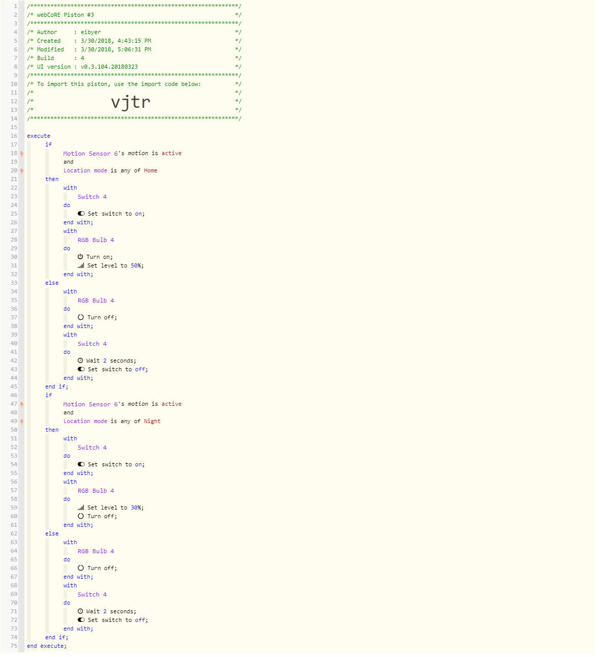Screen dimensions: 599x657
Task: Click the circle icon on line 66
Action: [x=81, y=568]
